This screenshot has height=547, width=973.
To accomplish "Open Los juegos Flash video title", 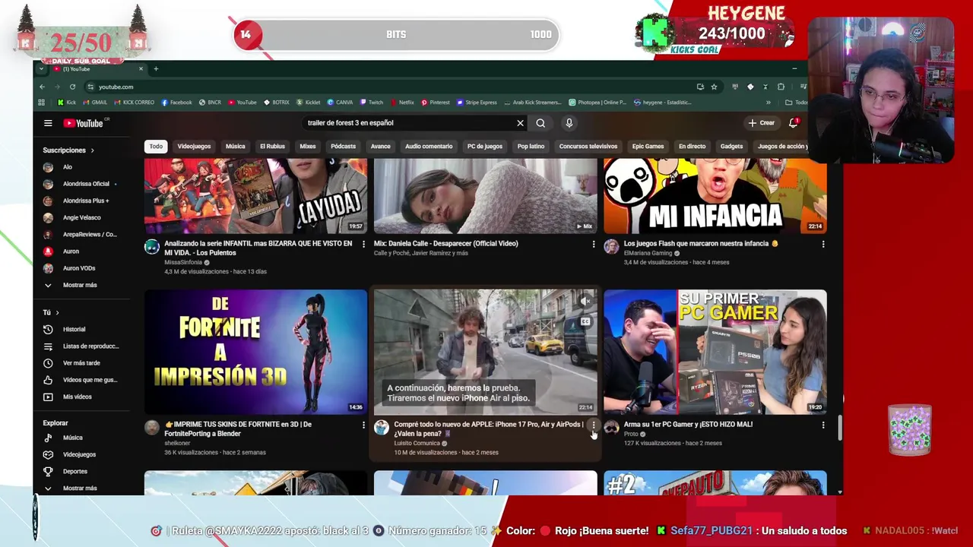I will click(701, 244).
